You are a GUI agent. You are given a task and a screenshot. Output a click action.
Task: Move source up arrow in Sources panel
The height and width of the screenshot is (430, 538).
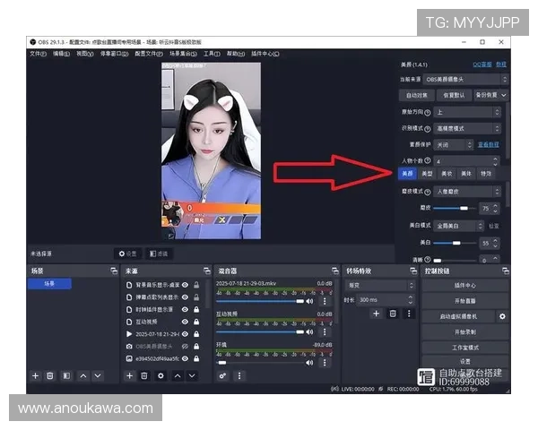[x=178, y=376]
